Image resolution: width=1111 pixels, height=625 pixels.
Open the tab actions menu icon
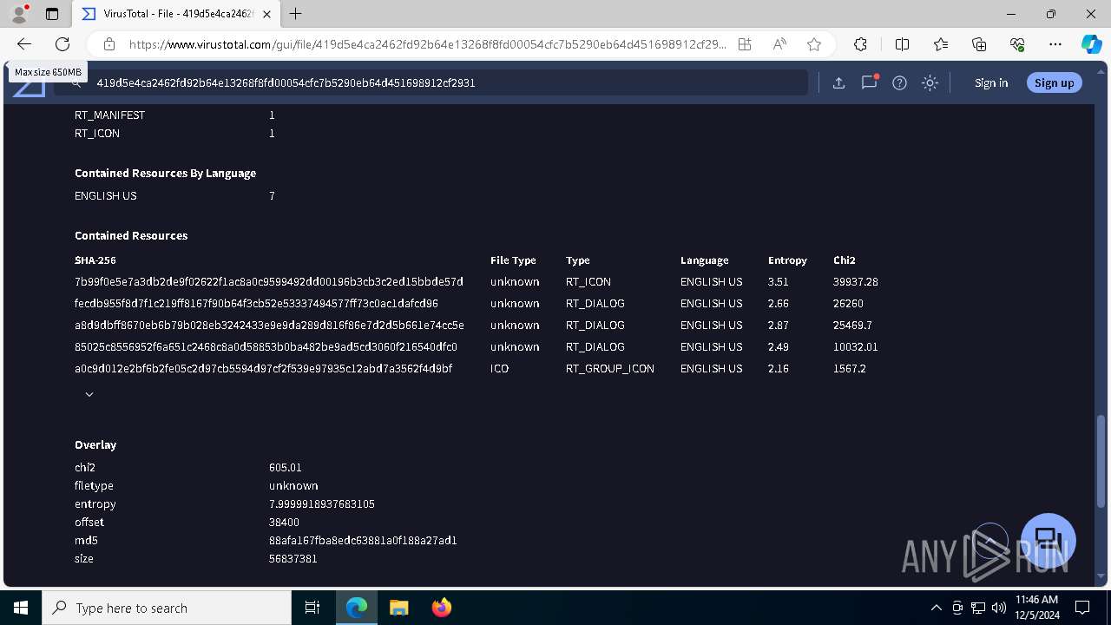tap(52, 14)
